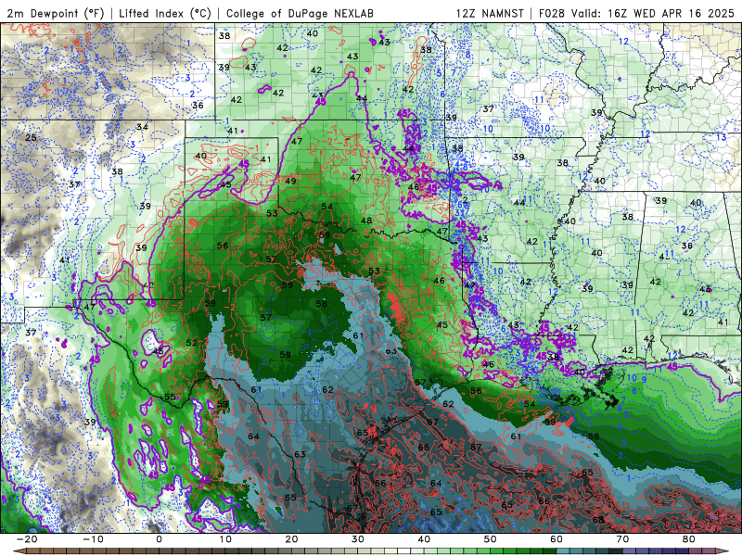The height and width of the screenshot is (556, 742).
Task: Click the "2m Dewpoint (°F)" title text
Action: (x=56, y=13)
